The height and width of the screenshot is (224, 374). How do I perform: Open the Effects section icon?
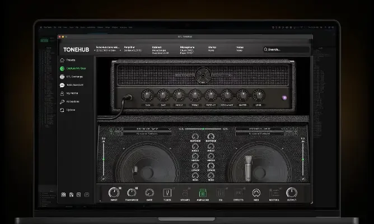point(238,193)
